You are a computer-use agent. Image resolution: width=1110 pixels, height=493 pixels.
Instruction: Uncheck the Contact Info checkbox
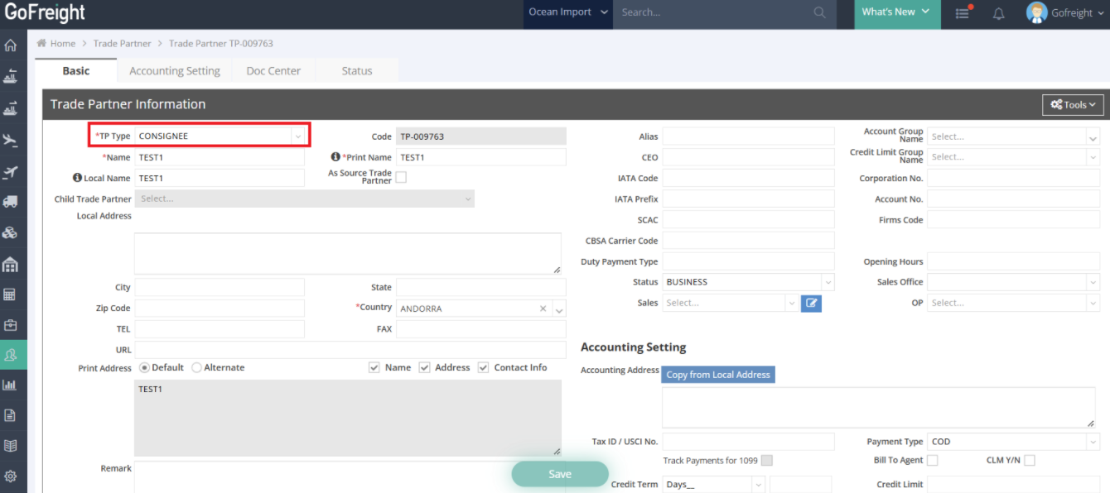pyautogui.click(x=484, y=368)
